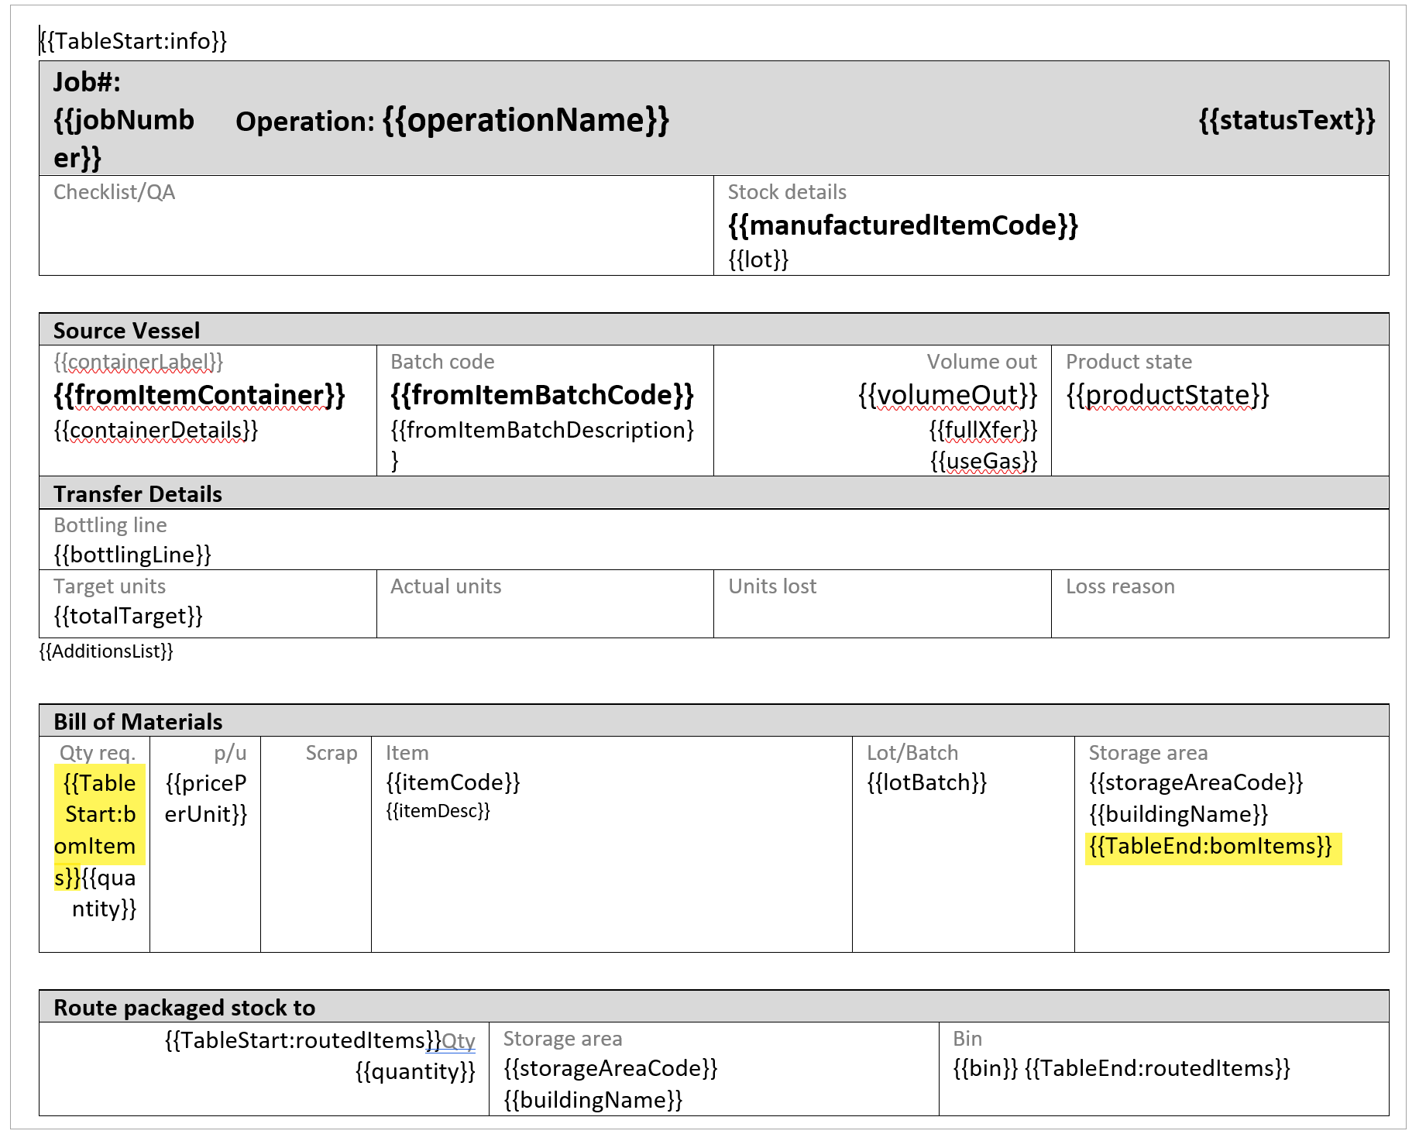The width and height of the screenshot is (1419, 1141).
Task: Click the Loss reason label
Action: [x=1120, y=586]
